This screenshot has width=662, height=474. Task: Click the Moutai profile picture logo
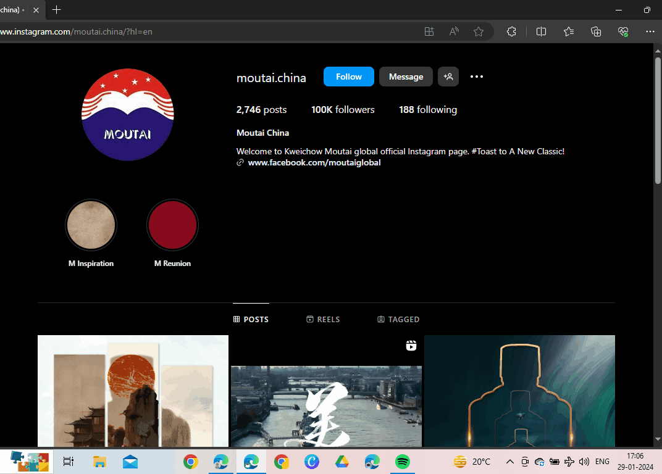128,115
